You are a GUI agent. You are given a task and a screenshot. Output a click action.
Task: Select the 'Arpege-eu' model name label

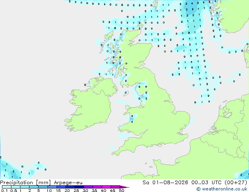click(x=68, y=183)
